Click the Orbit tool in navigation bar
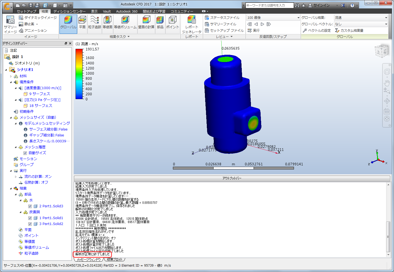The width and height of the screenshot is (394, 272). [x=387, y=101]
